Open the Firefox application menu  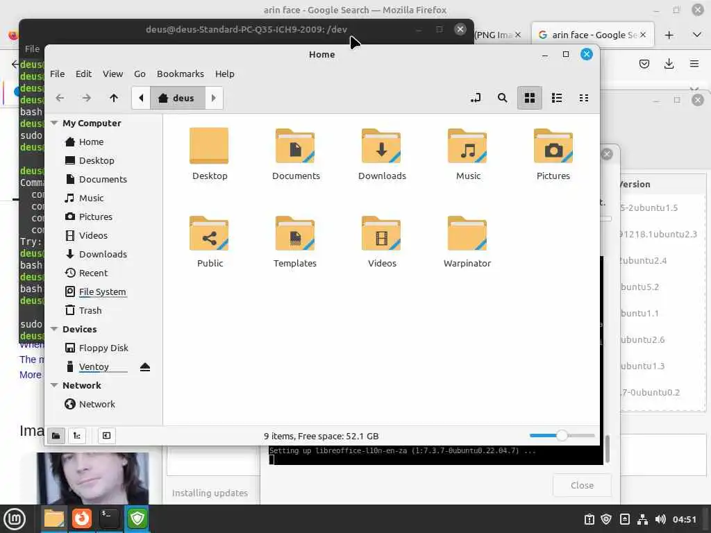[x=694, y=64]
